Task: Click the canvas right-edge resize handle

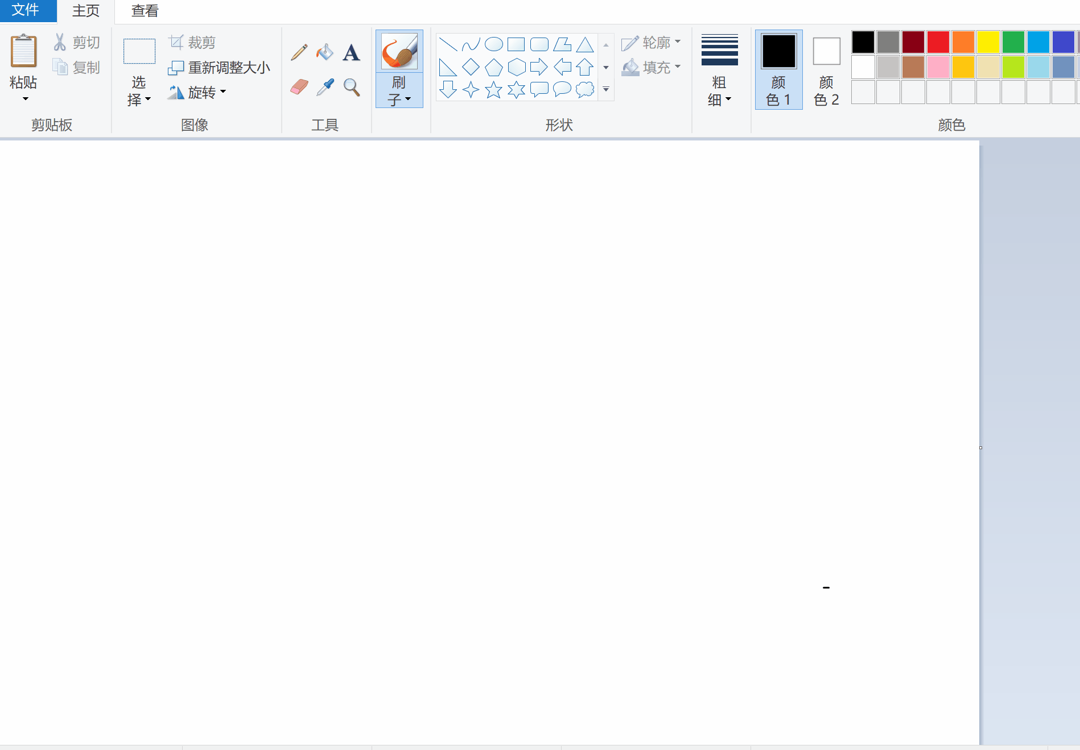Action: tap(980, 447)
